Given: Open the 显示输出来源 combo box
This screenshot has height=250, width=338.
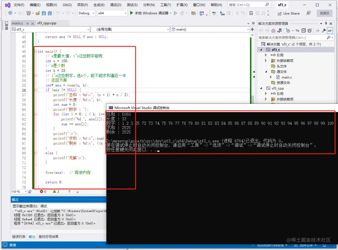Looking at the screenshot, I should pos(72,206).
